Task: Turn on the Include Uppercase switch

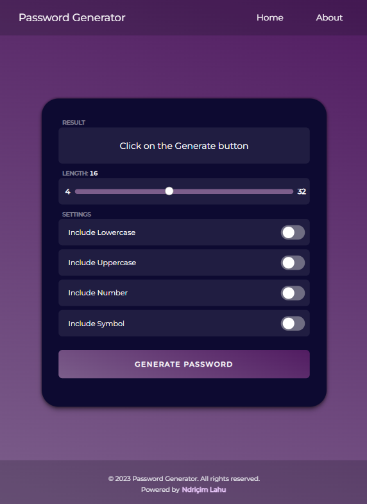Action: [x=293, y=263]
